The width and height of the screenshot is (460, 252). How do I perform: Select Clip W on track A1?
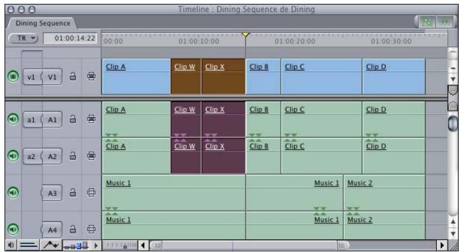point(186,119)
